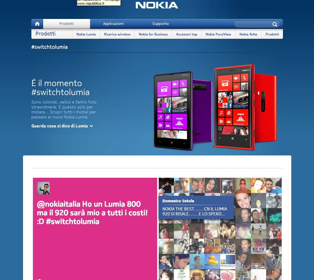Focus the search input field

(253, 24)
